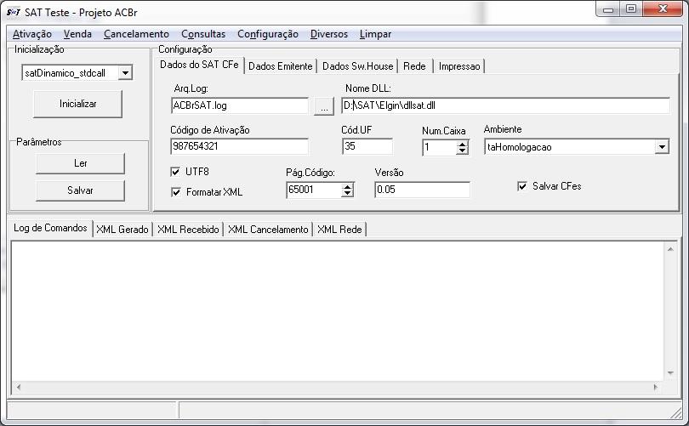
Task: Switch to Log de Comandos tab
Action: tap(50, 228)
